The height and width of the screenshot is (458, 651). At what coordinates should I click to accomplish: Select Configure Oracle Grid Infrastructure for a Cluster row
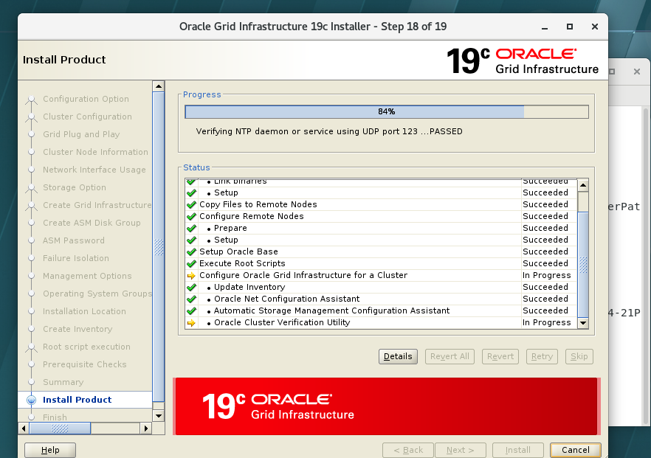pyautogui.click(x=381, y=275)
